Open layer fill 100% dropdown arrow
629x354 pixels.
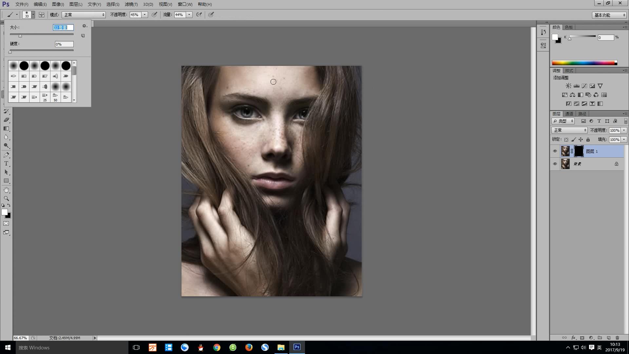click(x=624, y=140)
